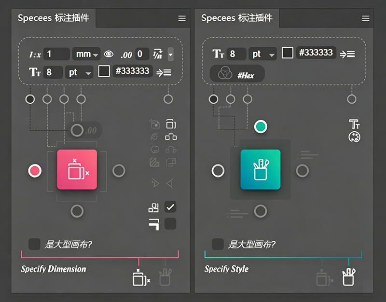The height and width of the screenshot is (302, 386).
Task: Click the bright linked-boxes spacing icon
Action: click(171, 137)
